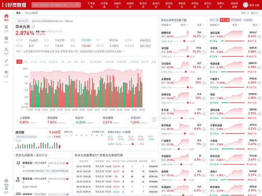The height and width of the screenshot is (196, 262).
Task: Click the plus icon on 云赛智联 row
Action: pos(204,83)
